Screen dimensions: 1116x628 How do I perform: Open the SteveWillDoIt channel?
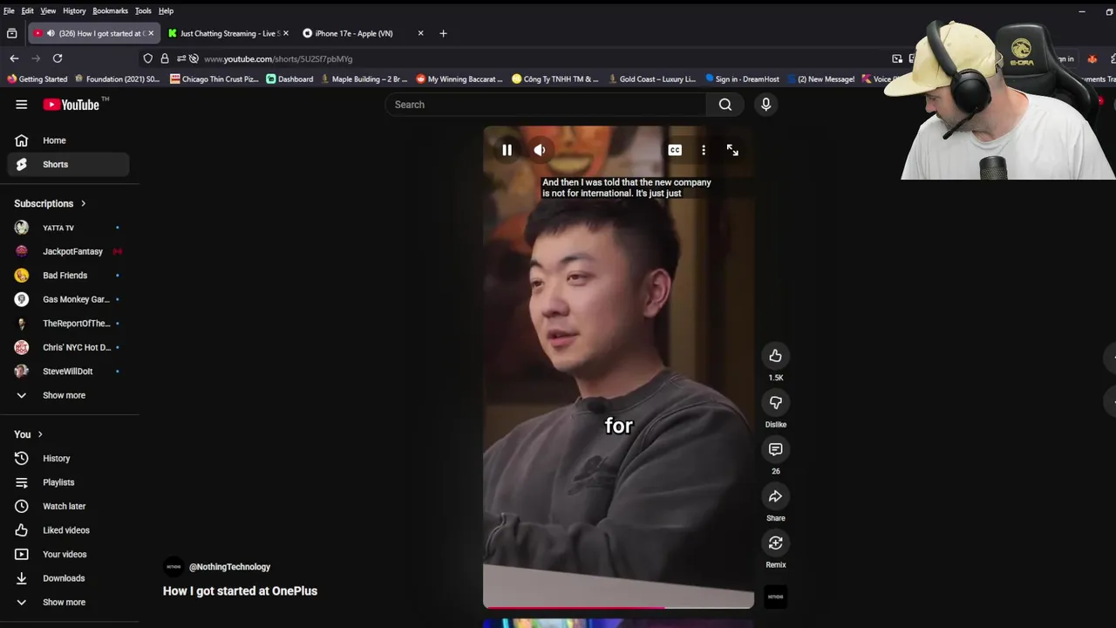(68, 372)
